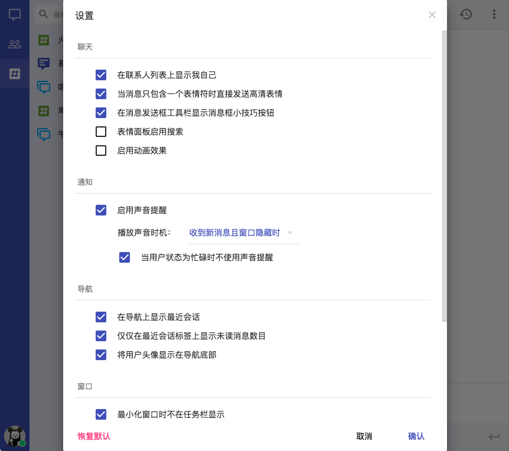Enable 表情面板启用搜索 checkbox
509x451 pixels.
pyautogui.click(x=101, y=132)
